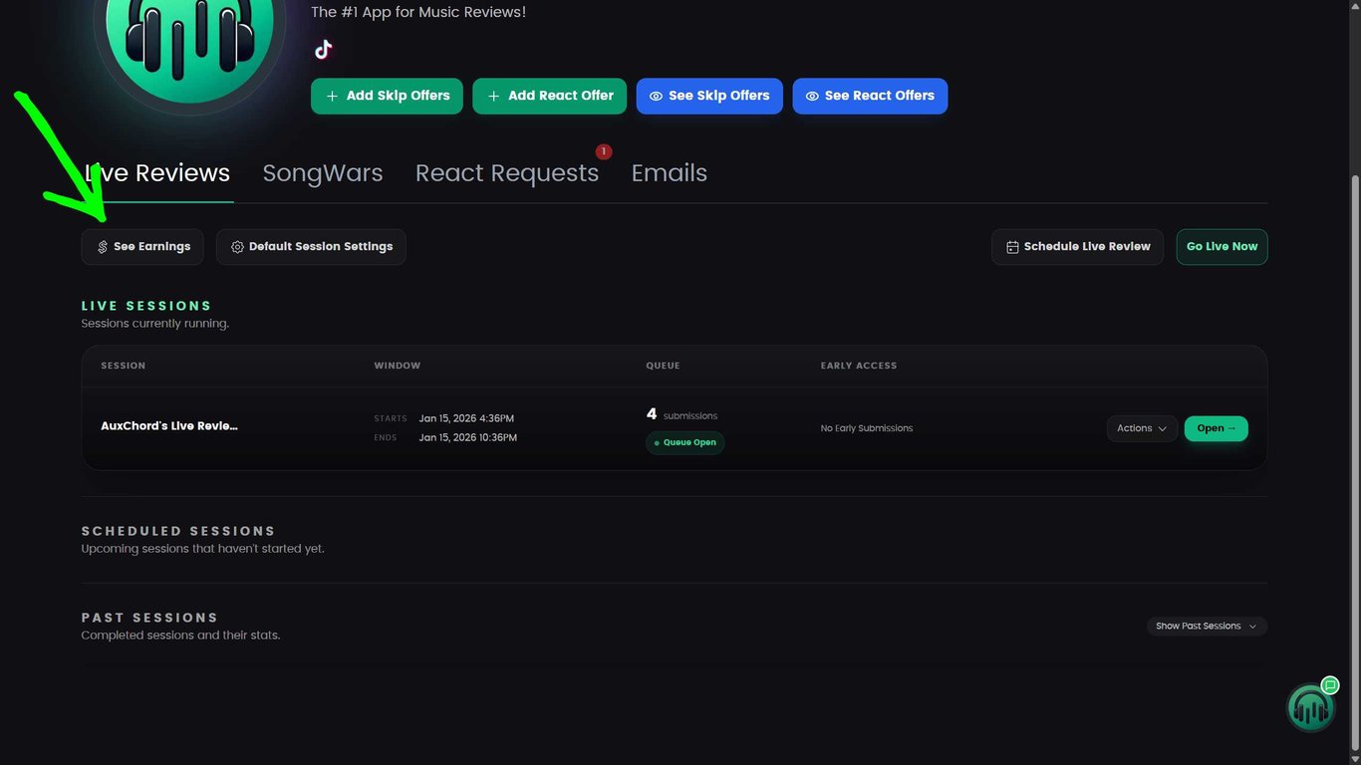
Task: Open See Earnings
Action: pos(142,247)
